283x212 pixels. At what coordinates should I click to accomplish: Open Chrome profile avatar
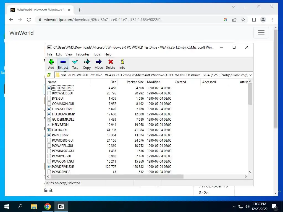click(x=263, y=20)
